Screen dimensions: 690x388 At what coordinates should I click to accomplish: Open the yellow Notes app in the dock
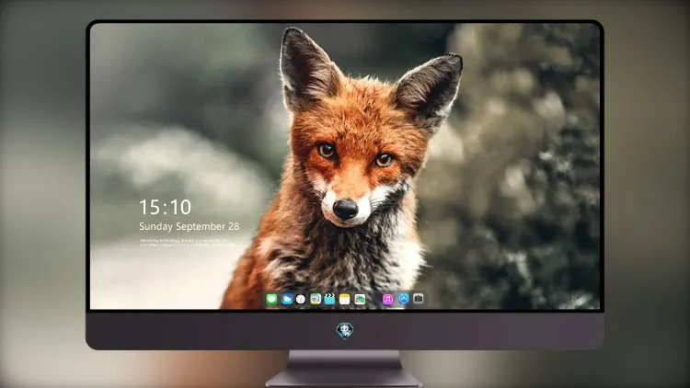(345, 299)
